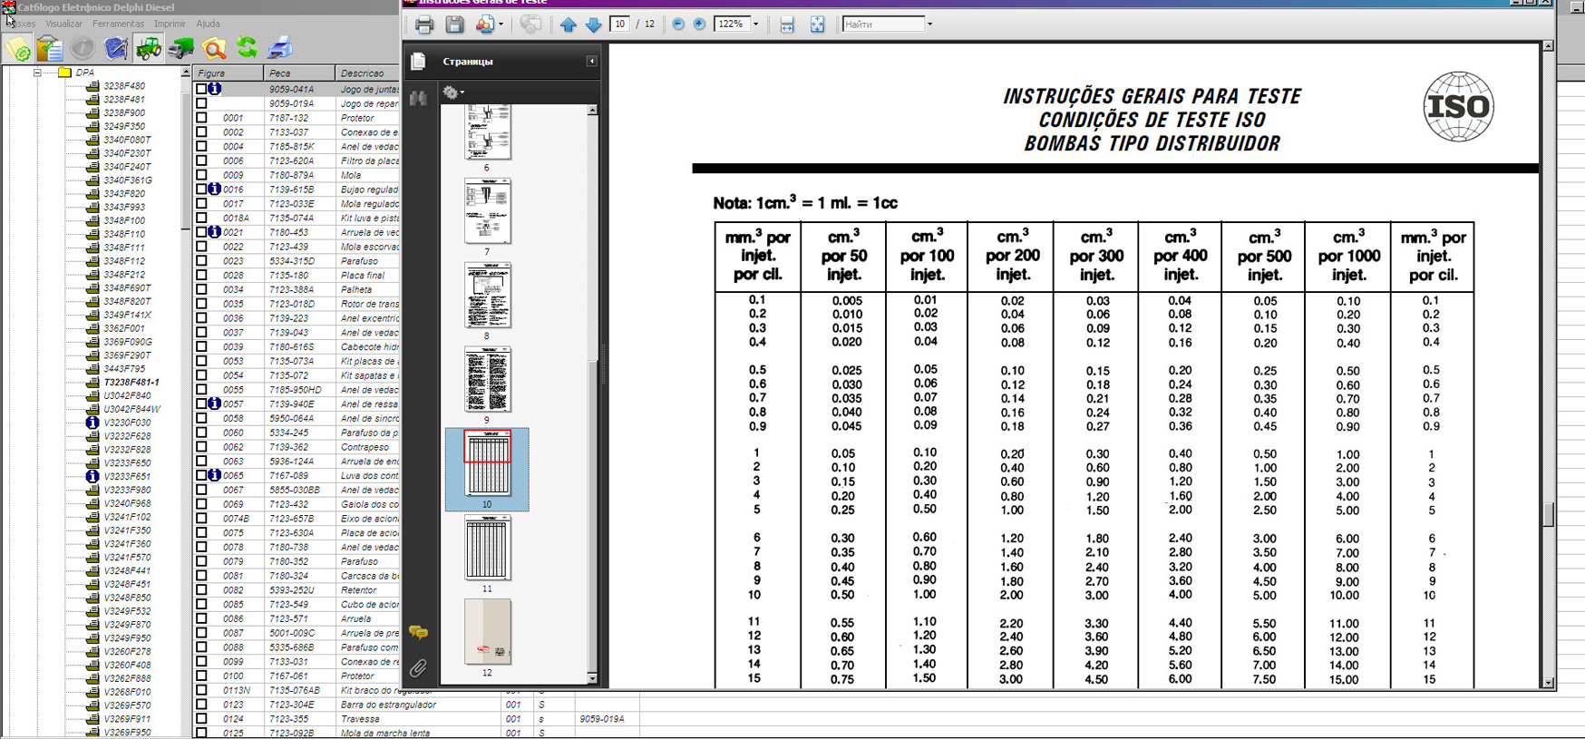Click the save diskette icon in PDF toolbar

click(x=454, y=24)
